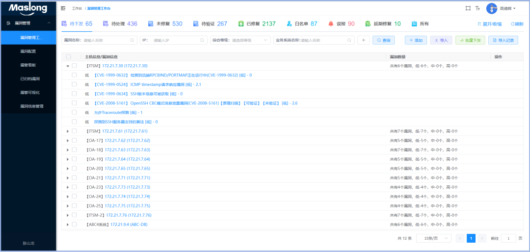Check the 172.21.9.4 ABC-DB checkbox

click(75, 225)
